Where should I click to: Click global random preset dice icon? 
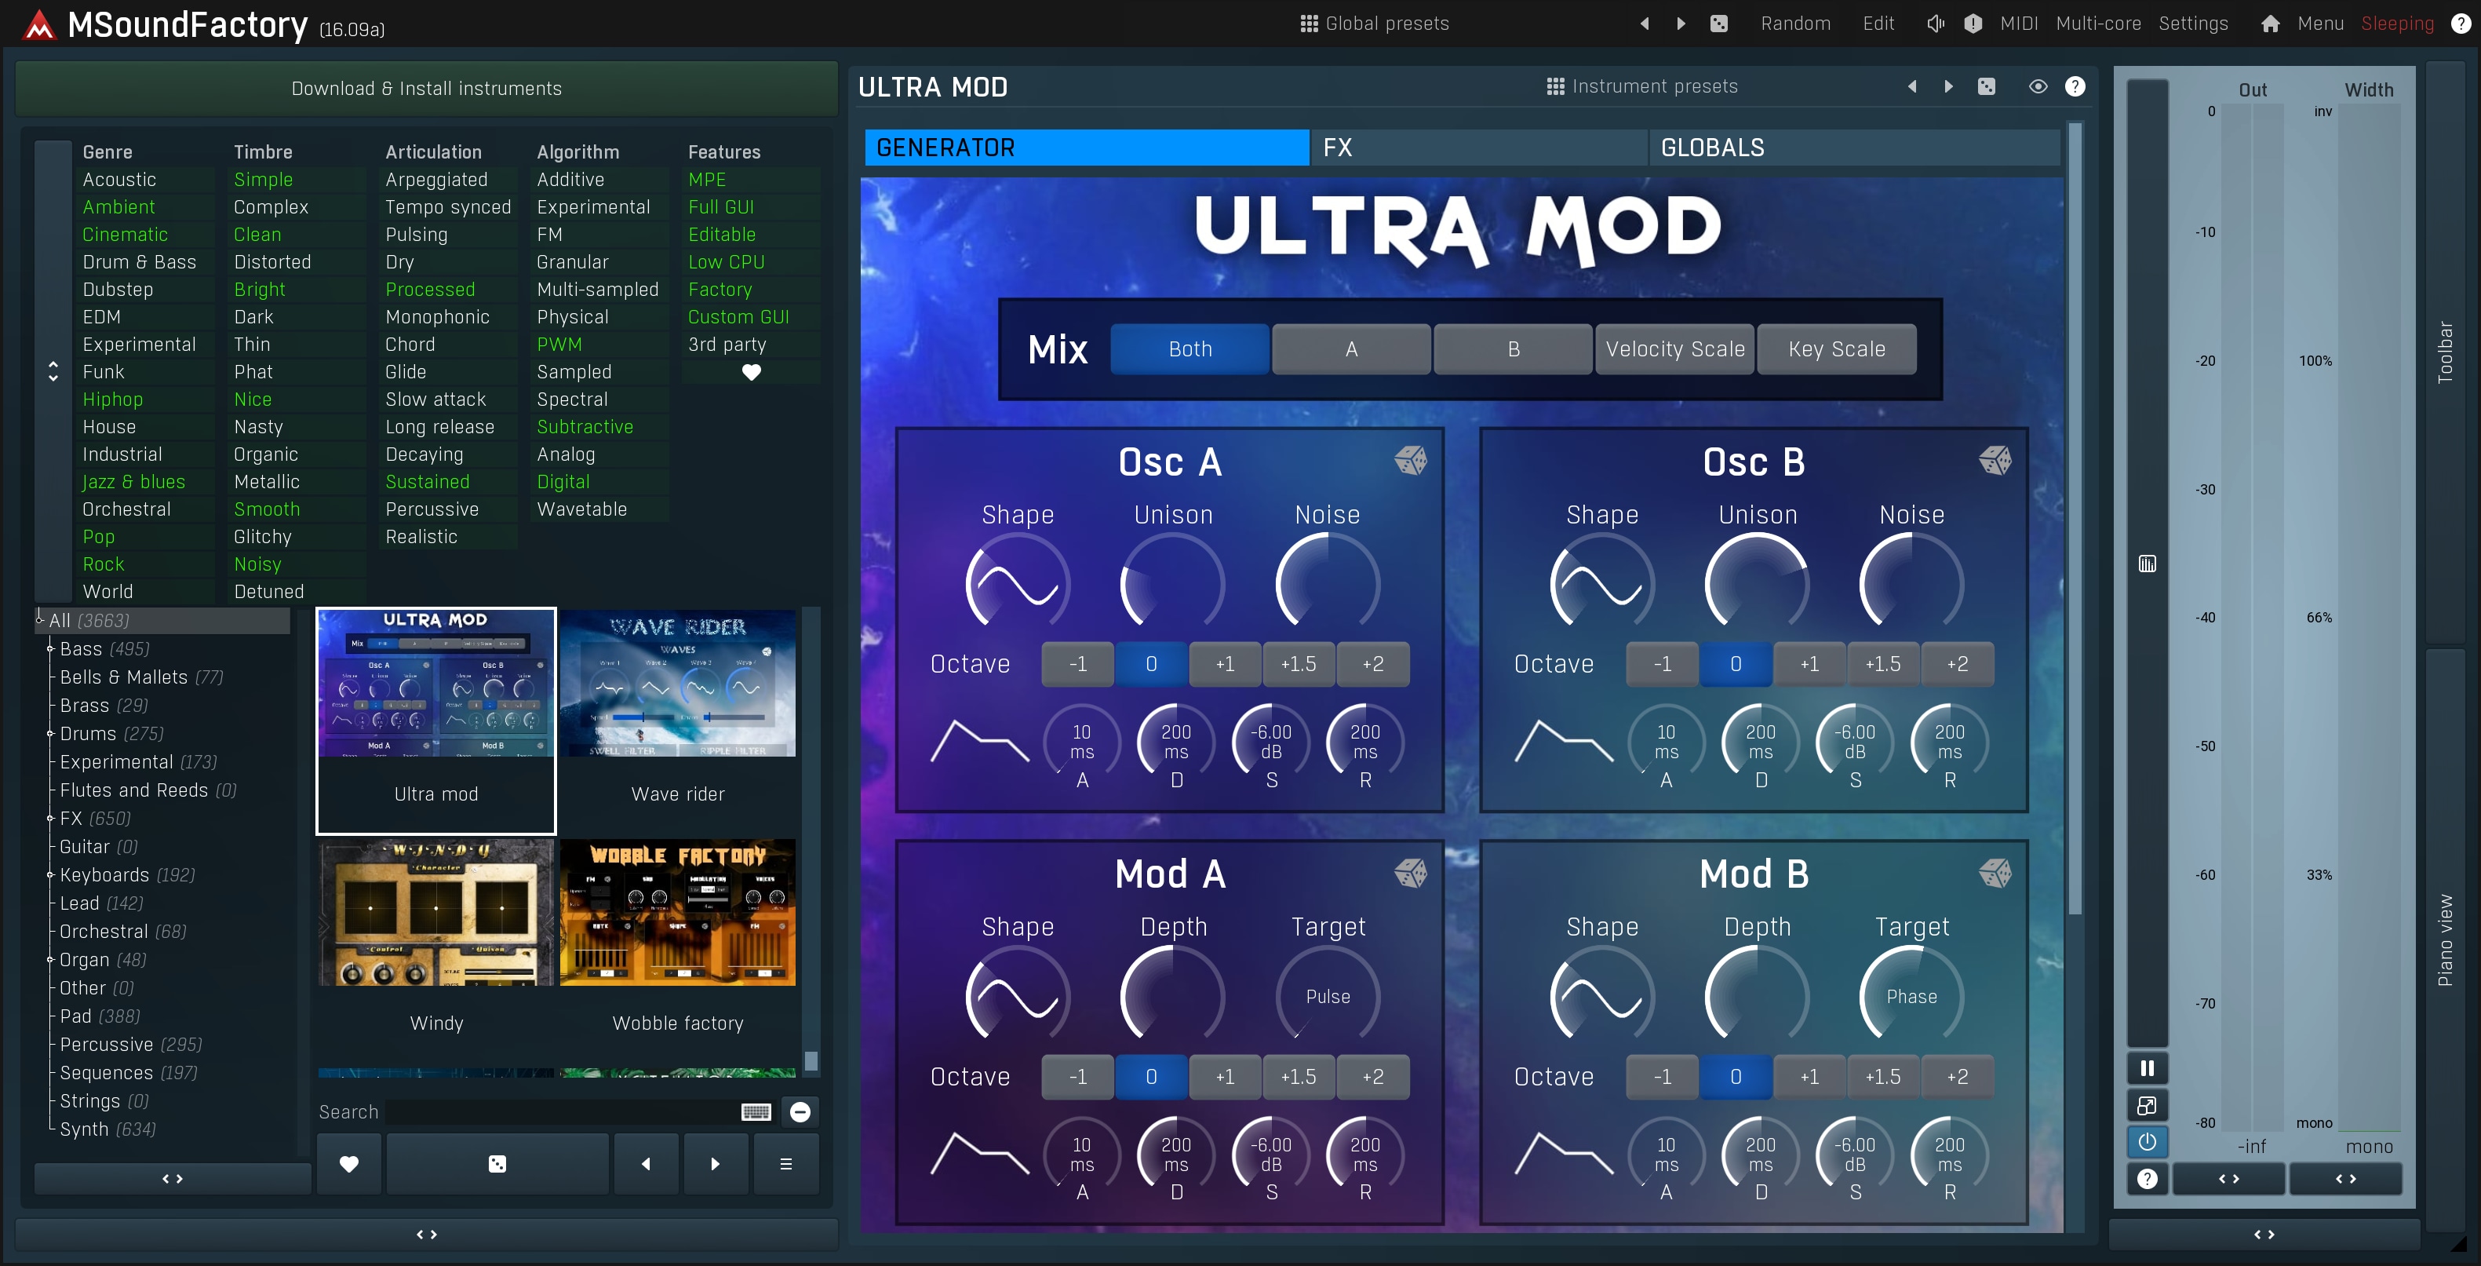1719,23
